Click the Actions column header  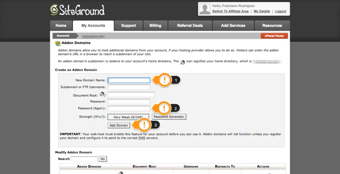tap(263, 166)
